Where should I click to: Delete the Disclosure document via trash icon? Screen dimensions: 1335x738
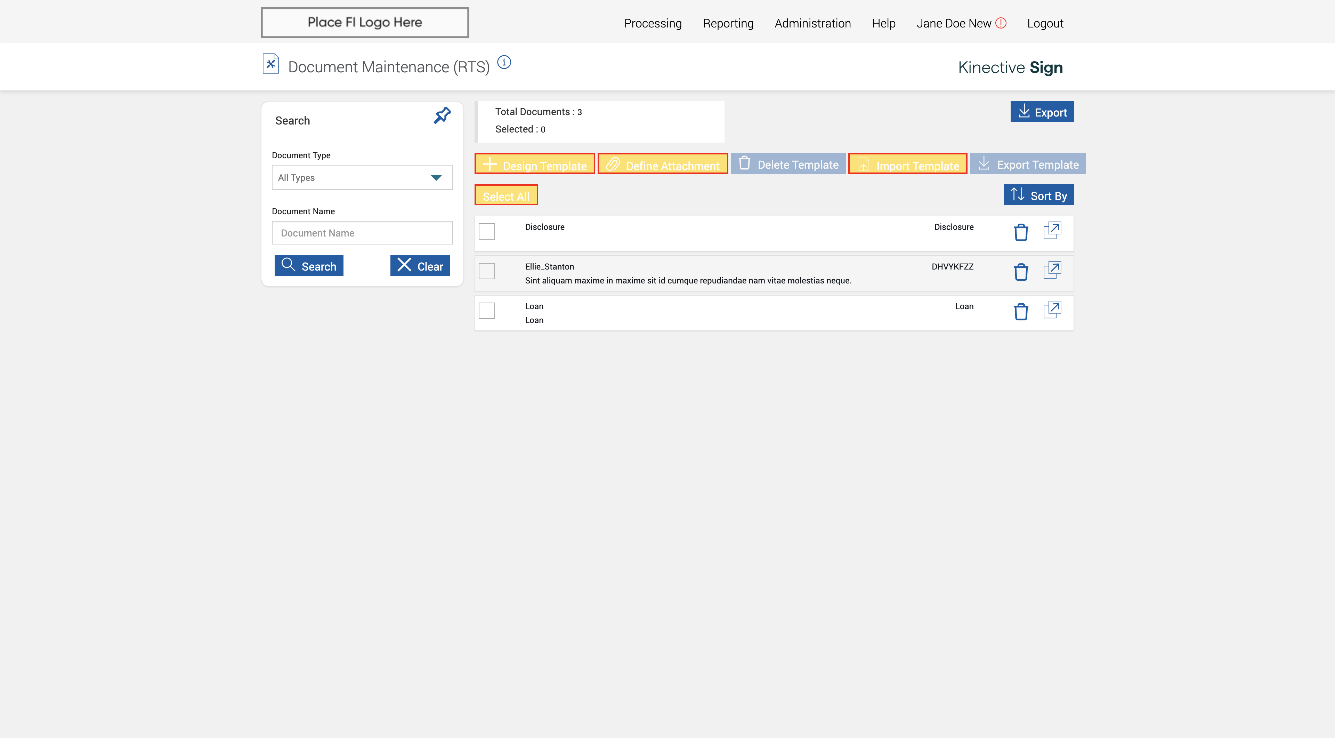point(1020,232)
